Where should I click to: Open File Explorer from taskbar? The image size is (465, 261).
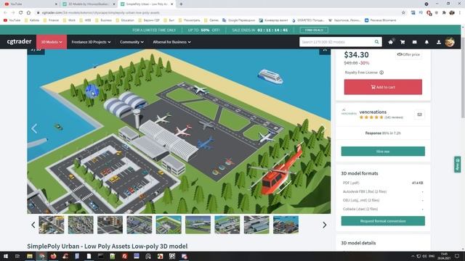click(x=30, y=256)
